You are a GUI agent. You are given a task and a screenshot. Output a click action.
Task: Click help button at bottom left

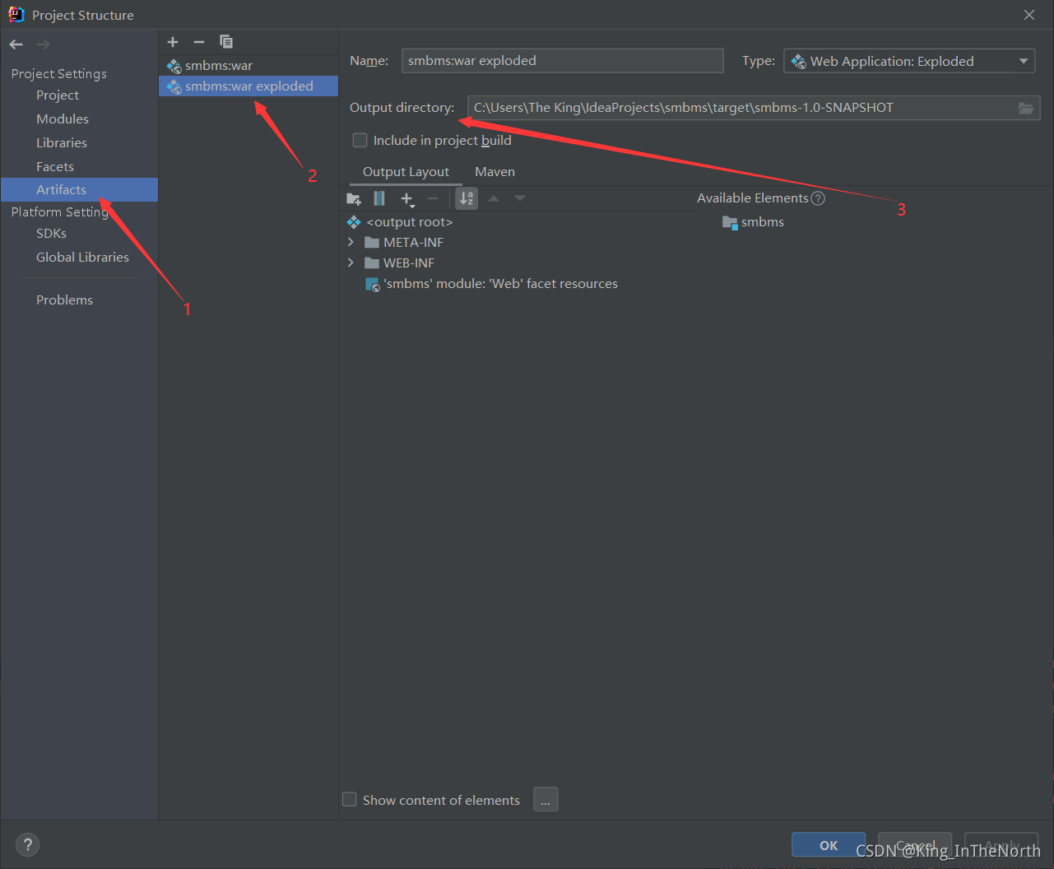[x=27, y=844]
